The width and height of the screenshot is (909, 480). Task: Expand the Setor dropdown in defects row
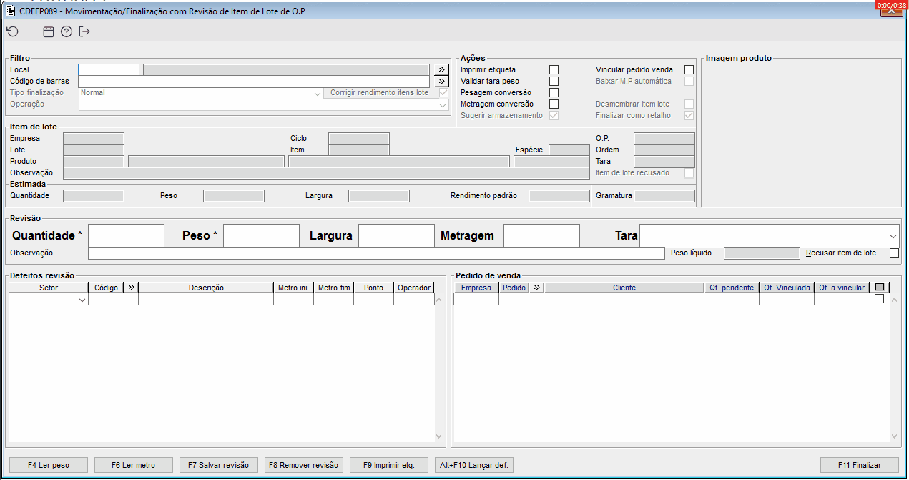(x=82, y=300)
